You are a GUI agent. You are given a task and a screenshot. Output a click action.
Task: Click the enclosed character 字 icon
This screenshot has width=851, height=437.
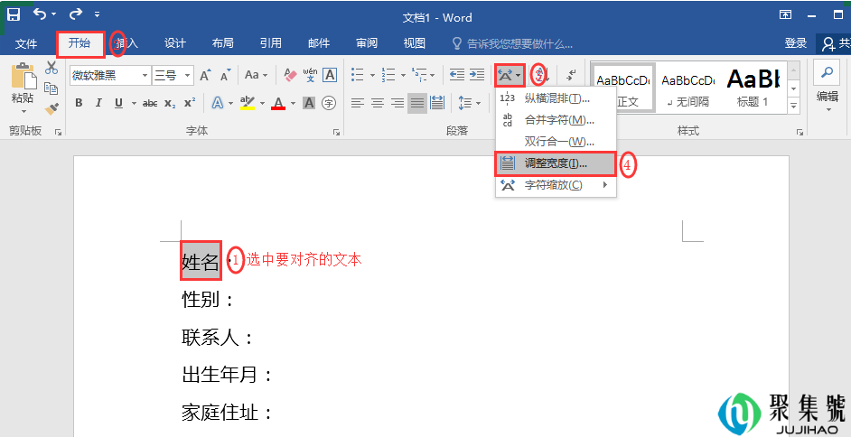pyautogui.click(x=328, y=103)
